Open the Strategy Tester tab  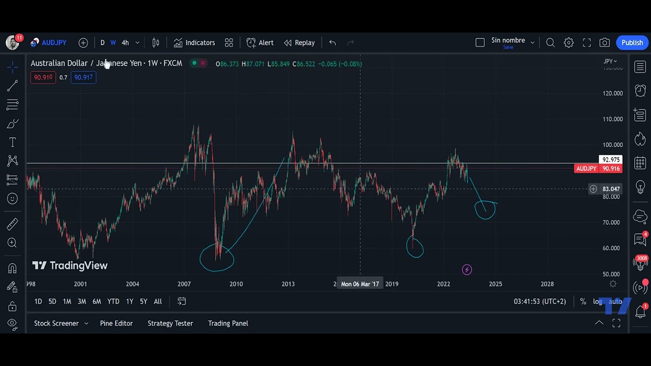coord(170,323)
